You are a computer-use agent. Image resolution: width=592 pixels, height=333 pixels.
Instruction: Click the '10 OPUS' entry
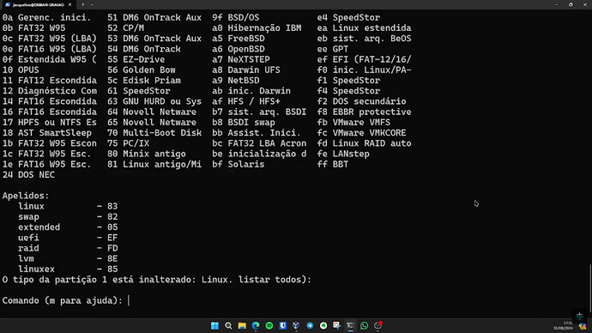click(21, 70)
